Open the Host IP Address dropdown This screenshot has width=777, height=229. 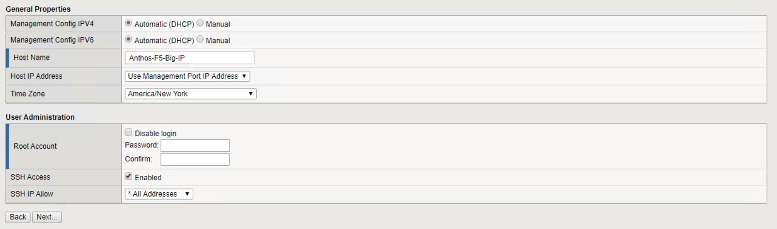coord(187,76)
